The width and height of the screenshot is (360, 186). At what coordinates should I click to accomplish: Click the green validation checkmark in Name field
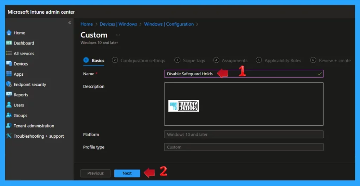pos(319,74)
